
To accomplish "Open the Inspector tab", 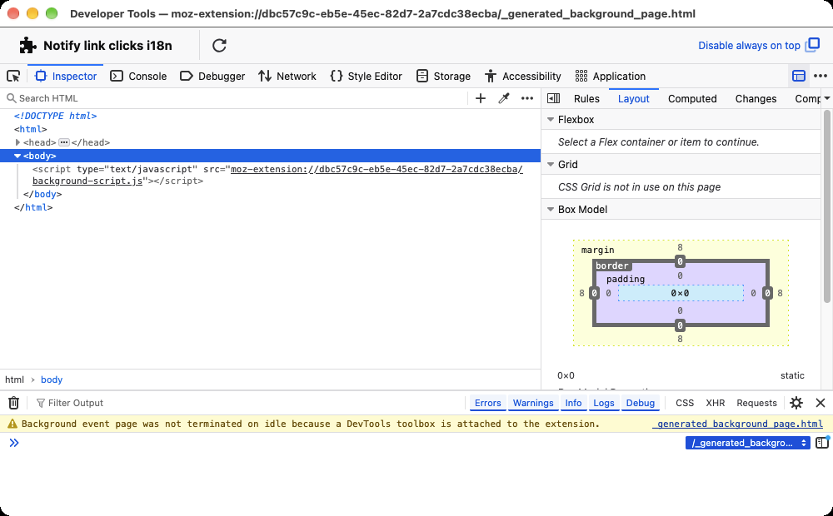I will [66, 76].
